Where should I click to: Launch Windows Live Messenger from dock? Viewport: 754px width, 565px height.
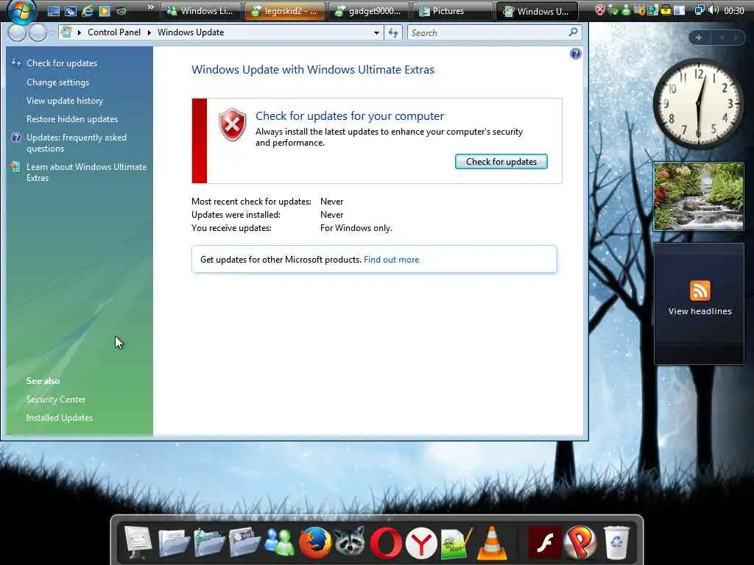coord(279,543)
